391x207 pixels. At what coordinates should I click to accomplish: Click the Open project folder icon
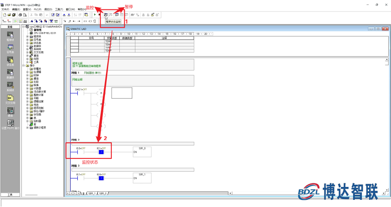click(9, 15)
